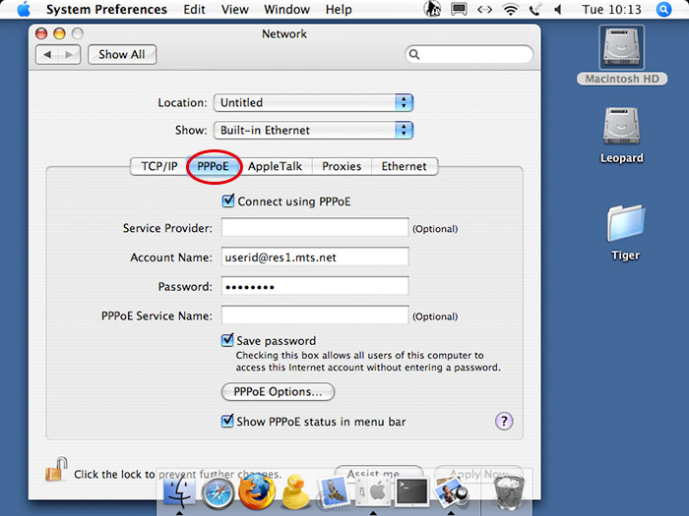Switch to the TCP/IP tab
Screen dimensions: 689x516
click(159, 166)
